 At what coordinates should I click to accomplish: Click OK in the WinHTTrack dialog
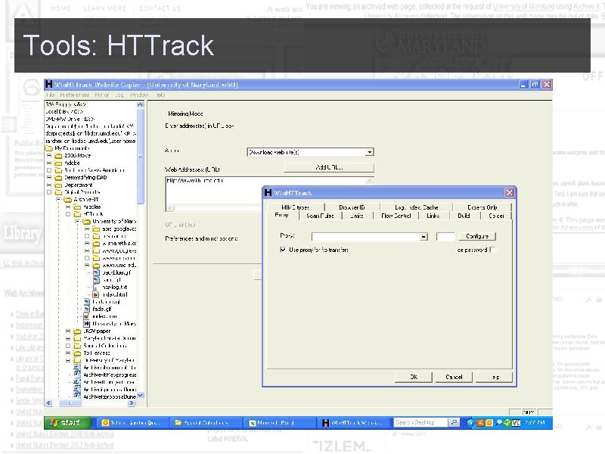click(414, 377)
